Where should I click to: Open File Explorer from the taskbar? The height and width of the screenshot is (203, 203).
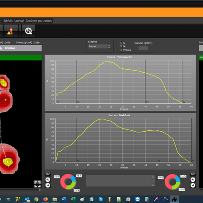click(55, 199)
